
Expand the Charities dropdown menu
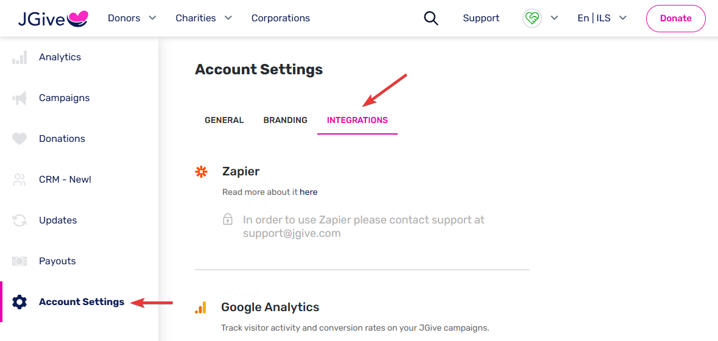(203, 18)
